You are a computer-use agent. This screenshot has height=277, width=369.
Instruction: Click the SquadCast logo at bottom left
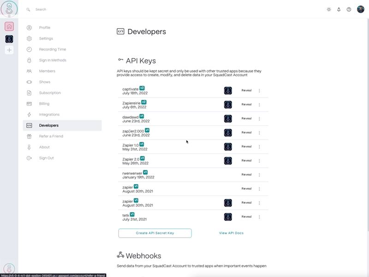pyautogui.click(x=9, y=269)
